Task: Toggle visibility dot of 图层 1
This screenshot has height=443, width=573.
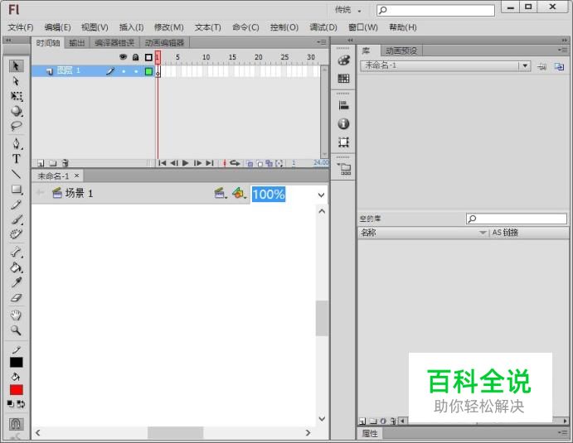Action: click(x=124, y=71)
